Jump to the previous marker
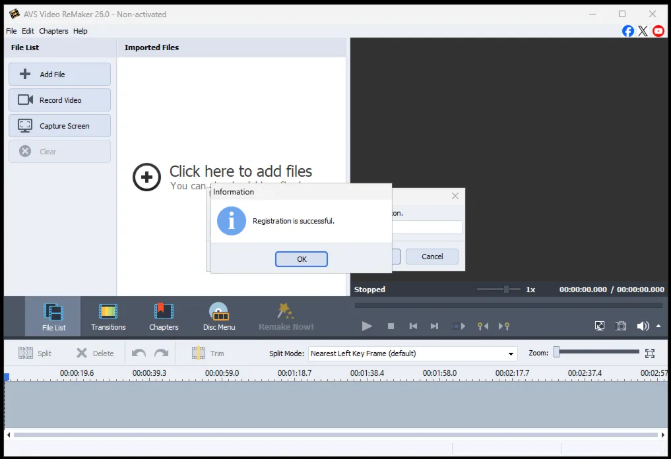The width and height of the screenshot is (671, 459). pyautogui.click(x=483, y=326)
